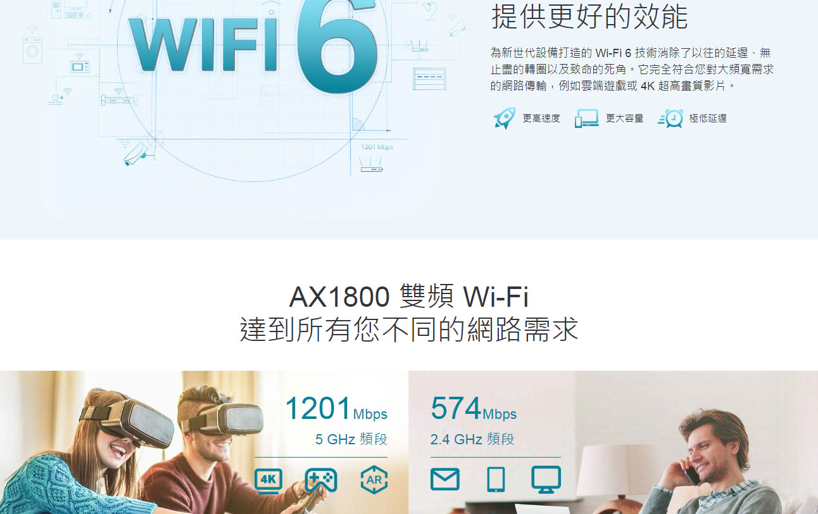
Task: Click the 574Mbps 2.4 GHz speed text
Action: (474, 420)
